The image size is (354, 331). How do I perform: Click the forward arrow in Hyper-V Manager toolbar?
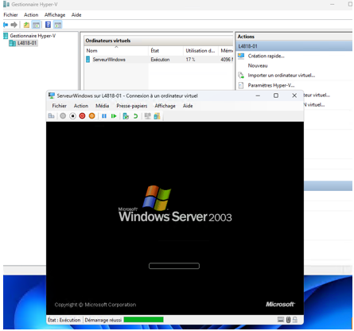[x=14, y=25]
